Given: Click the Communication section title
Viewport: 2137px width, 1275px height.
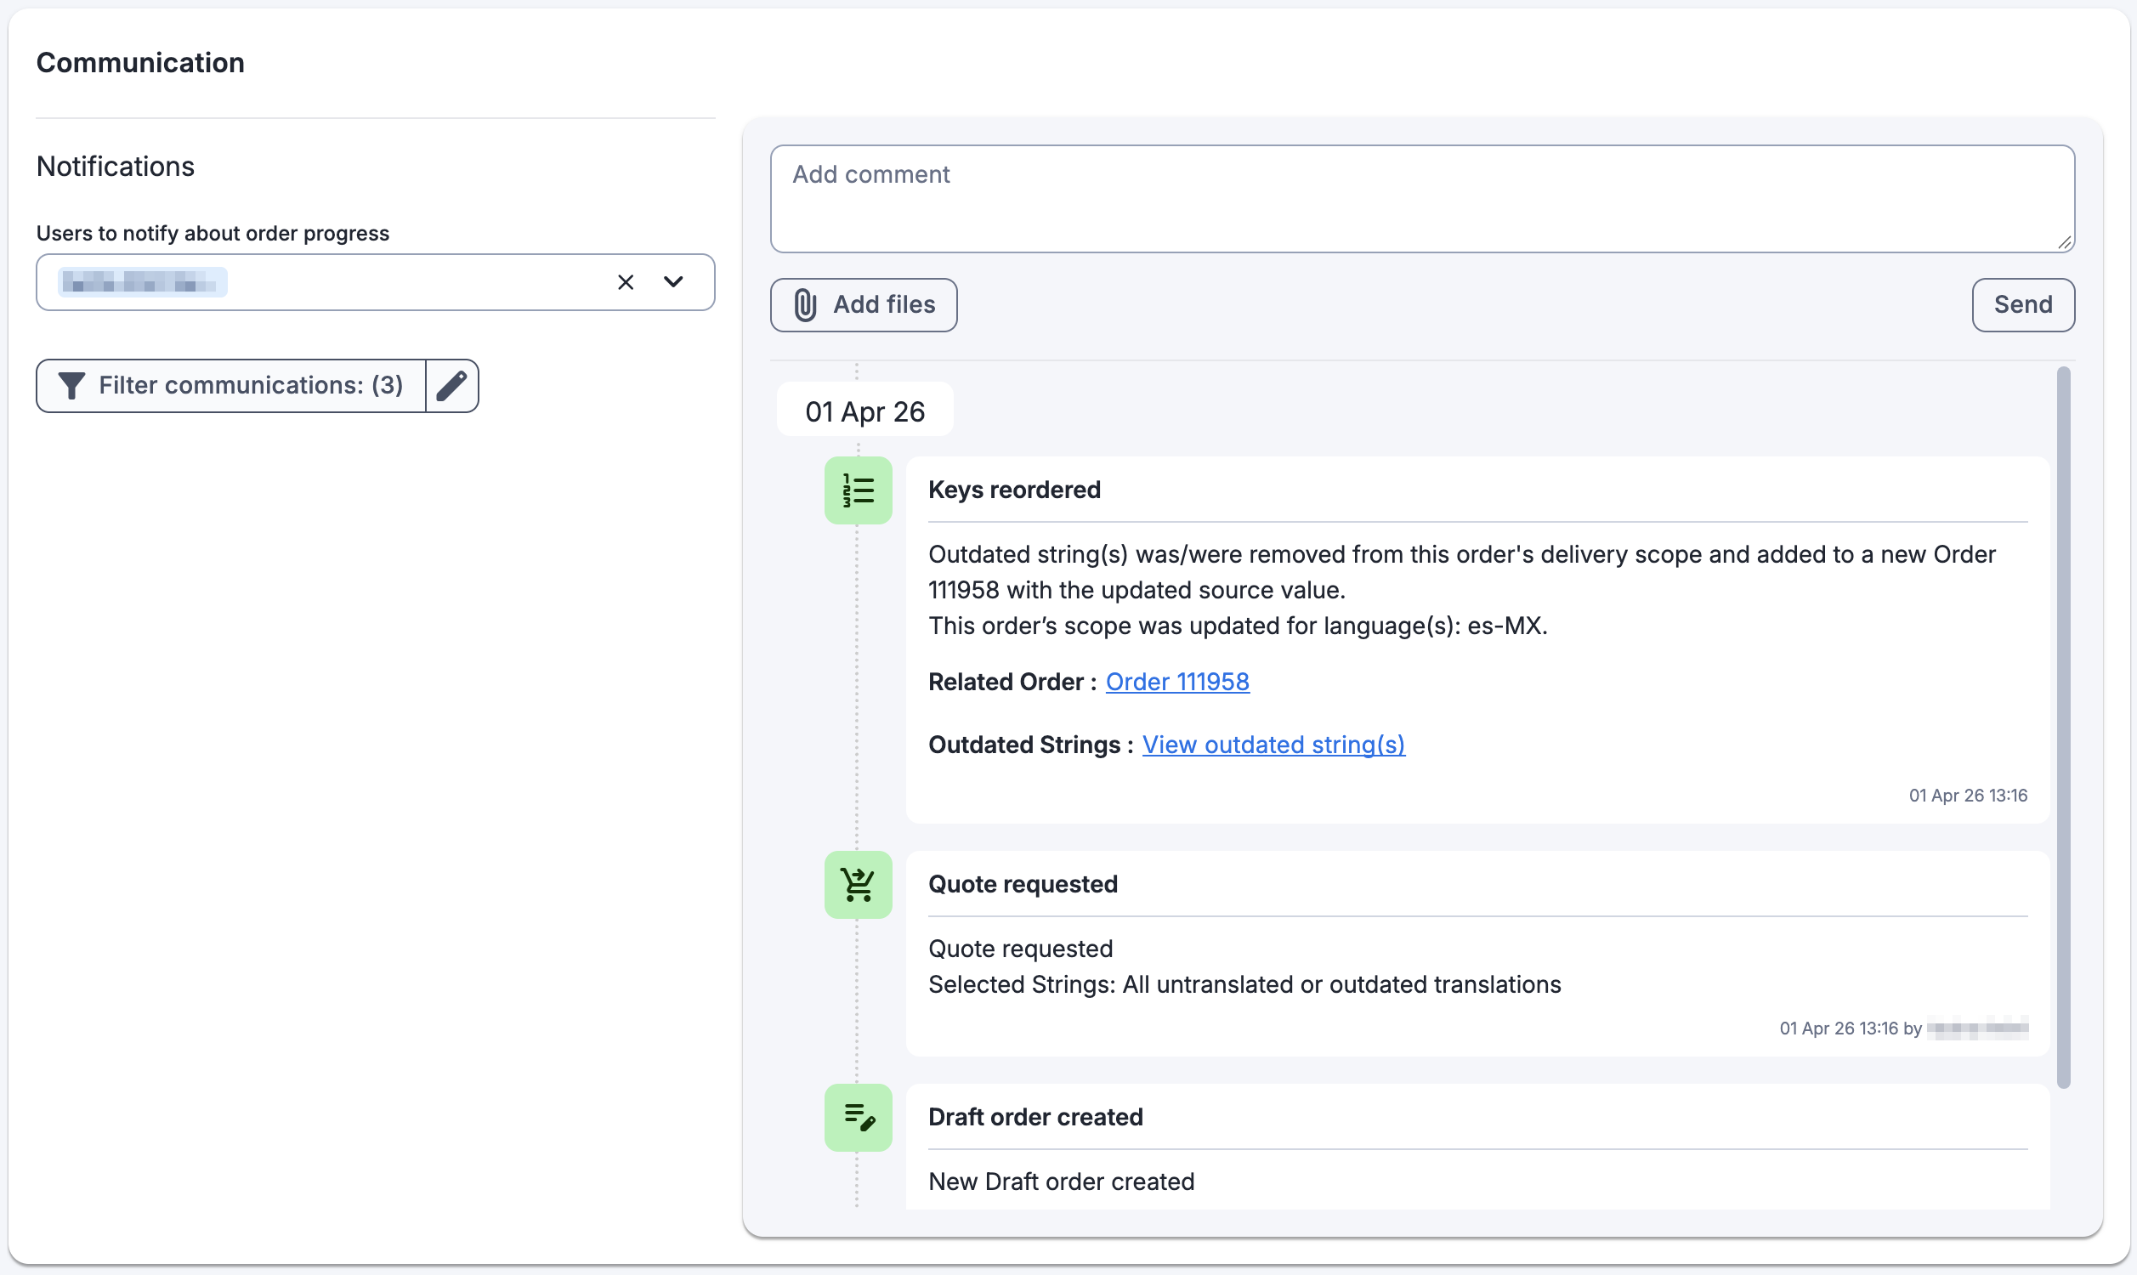Looking at the screenshot, I should (x=140, y=63).
